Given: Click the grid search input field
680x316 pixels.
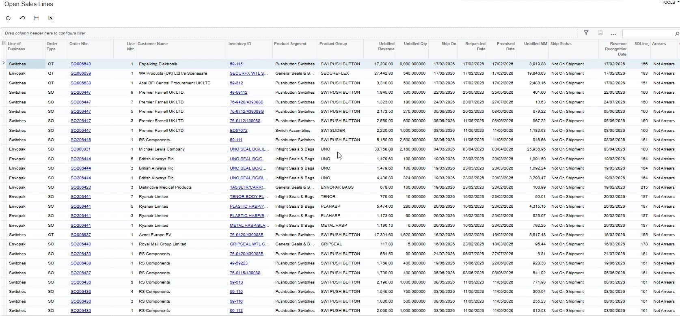Looking at the screenshot, I should click(x=648, y=33).
